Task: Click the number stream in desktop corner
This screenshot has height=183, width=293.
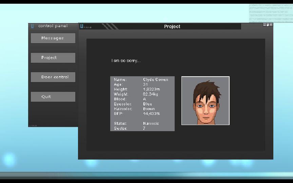Action: click(271, 13)
